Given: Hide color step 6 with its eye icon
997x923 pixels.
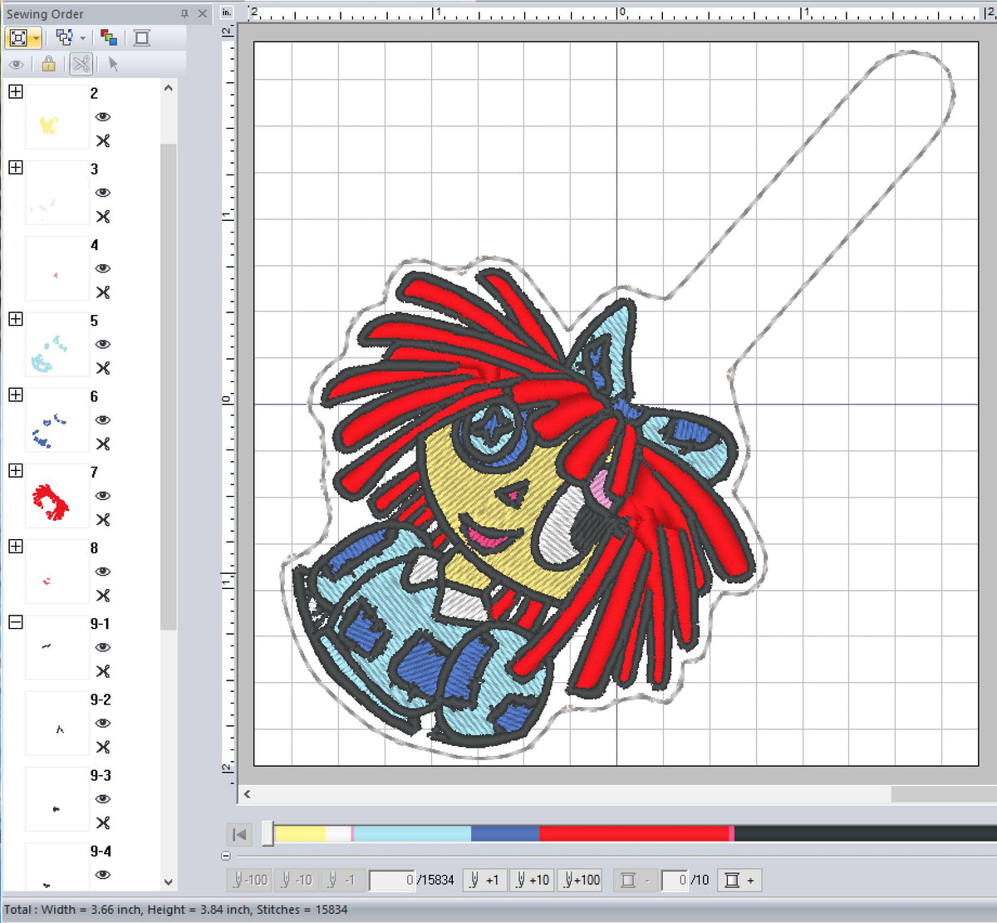Looking at the screenshot, I should (x=103, y=420).
